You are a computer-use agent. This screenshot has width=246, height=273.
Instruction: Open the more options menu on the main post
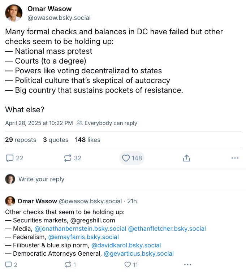[235, 158]
